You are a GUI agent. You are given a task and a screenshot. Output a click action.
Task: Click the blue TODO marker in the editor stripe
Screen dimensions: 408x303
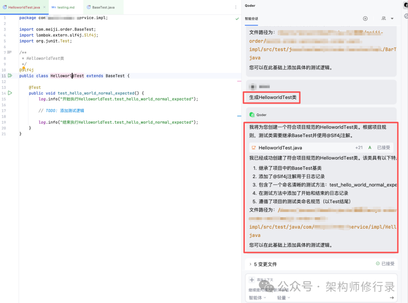(239, 116)
